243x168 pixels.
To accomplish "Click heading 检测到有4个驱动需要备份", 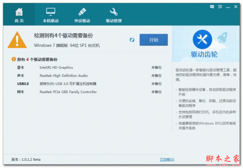I will pos(64,36).
